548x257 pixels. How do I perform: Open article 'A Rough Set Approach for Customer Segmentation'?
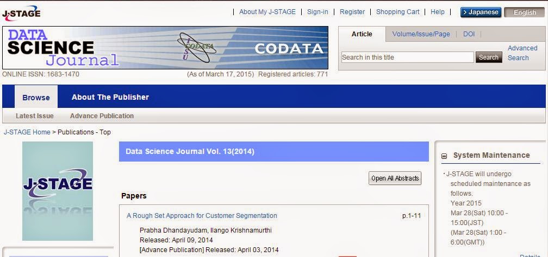coord(202,215)
